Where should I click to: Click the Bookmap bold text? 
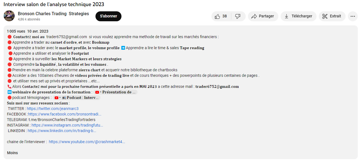point(101,42)
